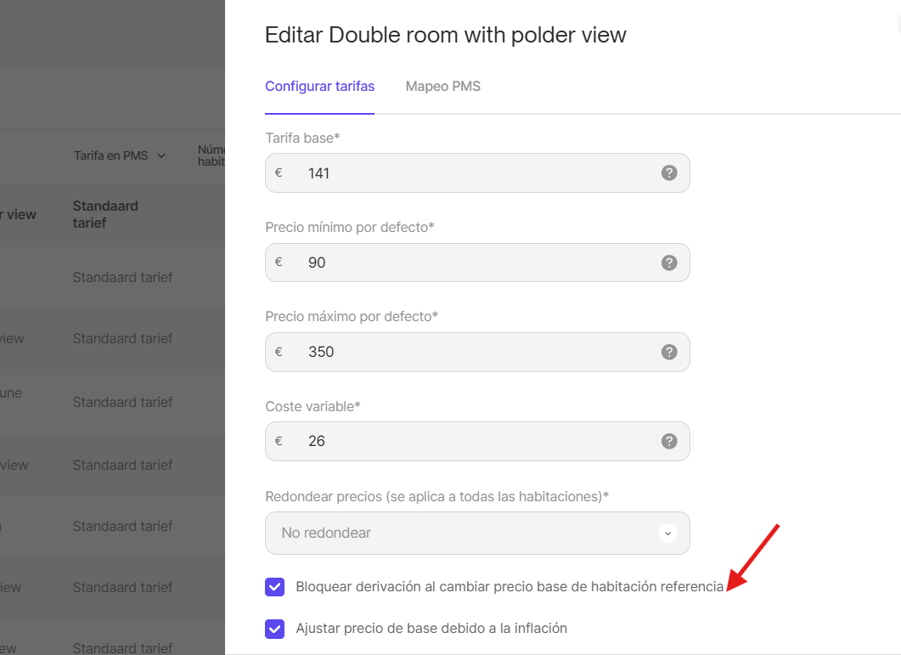Click the question mark beside Coste variable
The image size is (901, 655).
click(x=669, y=441)
